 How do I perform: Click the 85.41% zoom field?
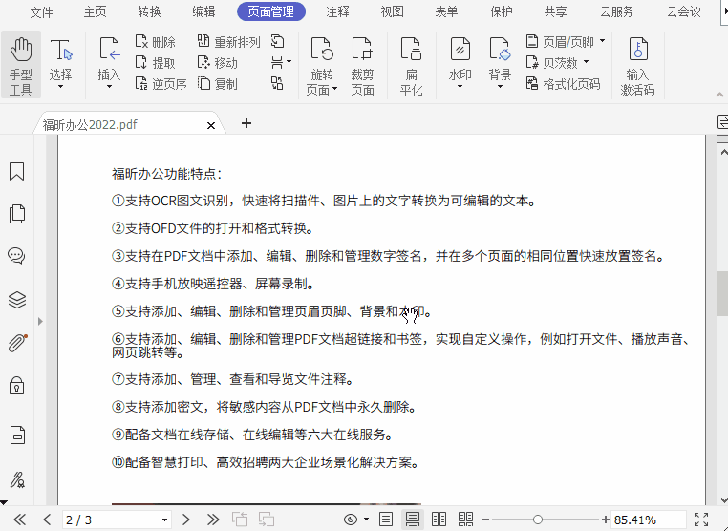coord(648,520)
